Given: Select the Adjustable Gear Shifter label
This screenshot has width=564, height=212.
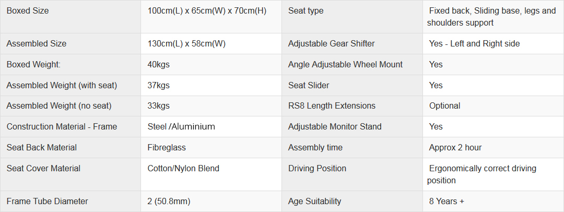Looking at the screenshot, I should point(331,43).
